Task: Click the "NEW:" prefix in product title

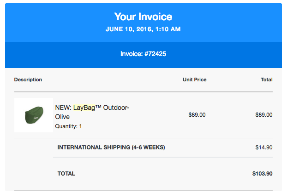Action: (63, 108)
